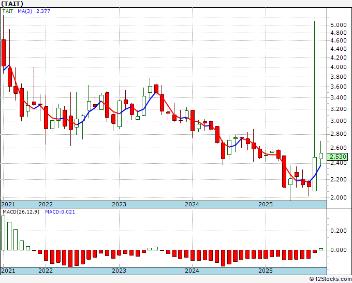This screenshot has height=283, width=352.
Task: Click the TAIT legend label
Action: (8, 11)
